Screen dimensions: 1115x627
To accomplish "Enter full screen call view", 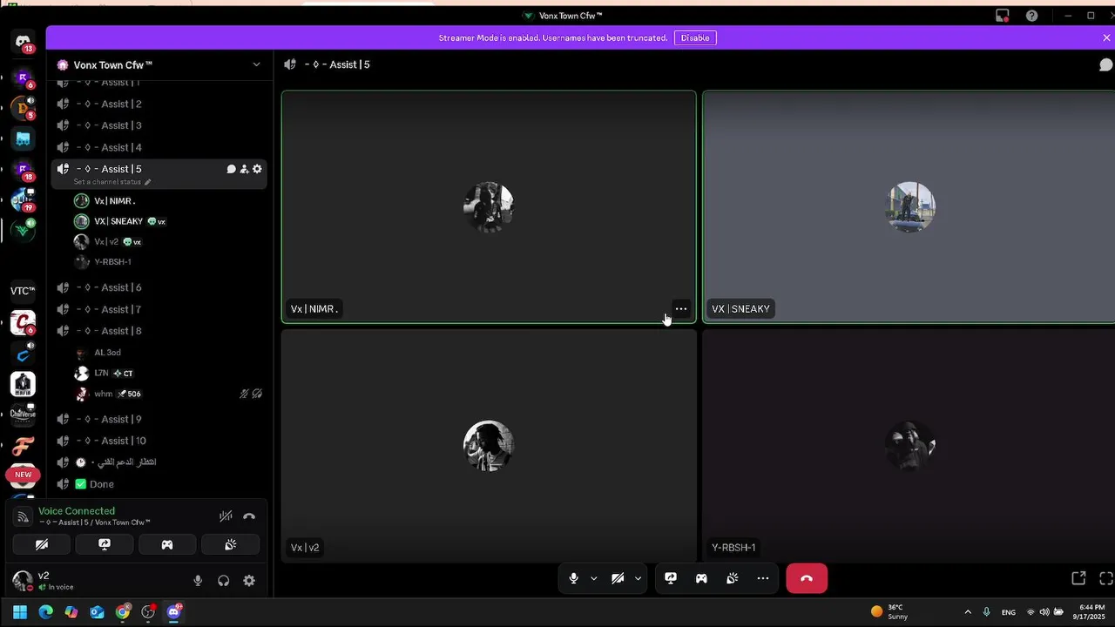I will (x=1106, y=578).
